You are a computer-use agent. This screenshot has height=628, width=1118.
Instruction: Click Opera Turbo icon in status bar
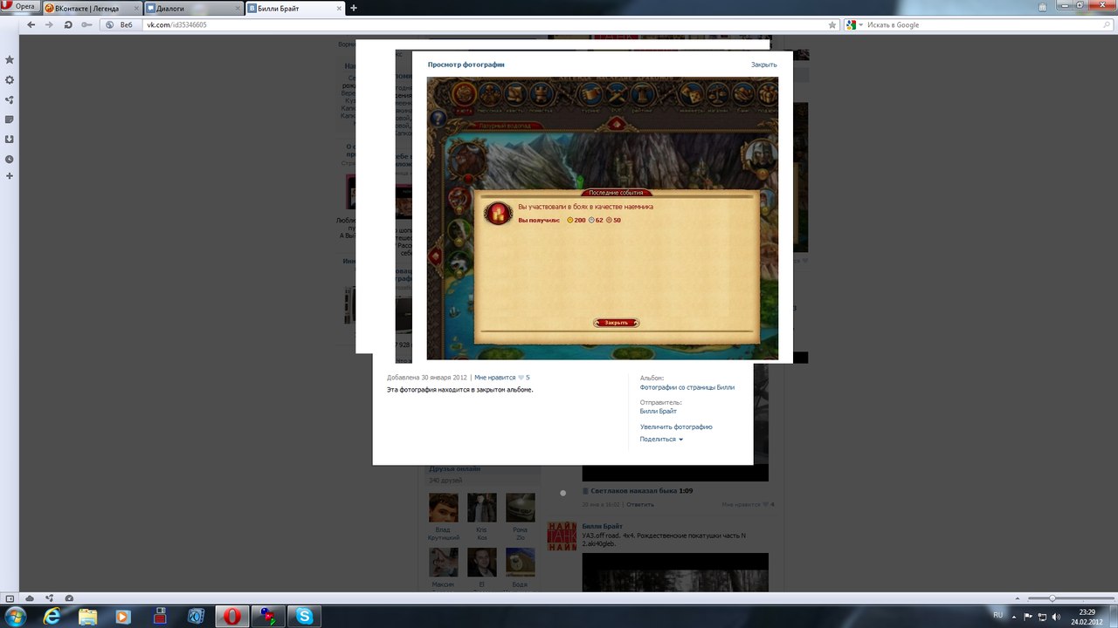[69, 598]
